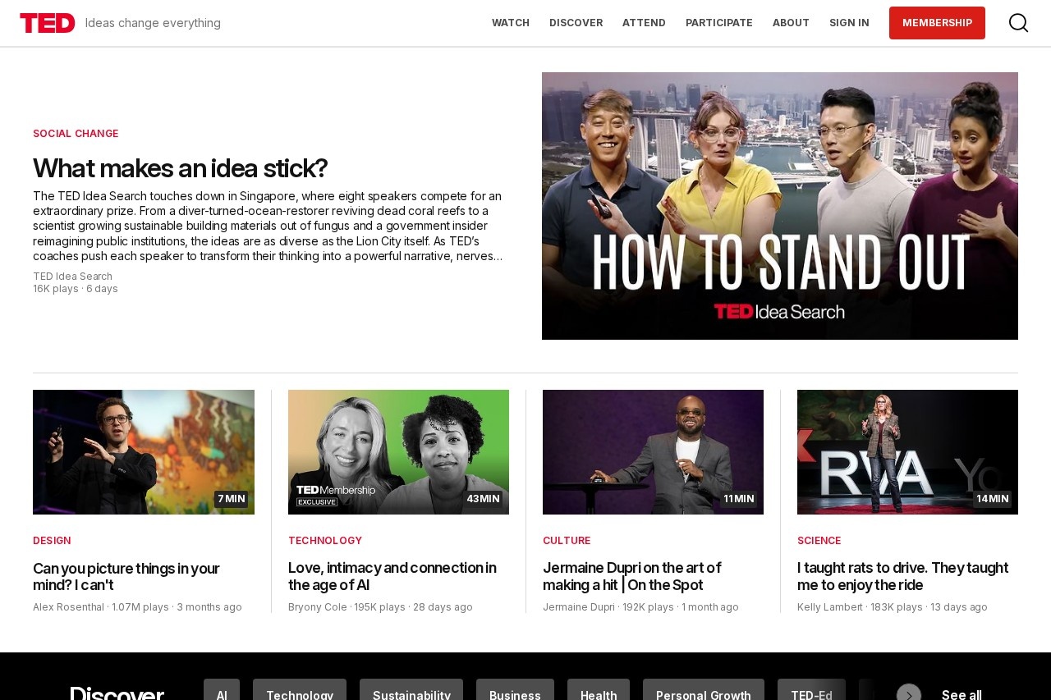Screen dimensions: 1051x700
Task: Open the search magnifier icon
Action: pos(1018,23)
